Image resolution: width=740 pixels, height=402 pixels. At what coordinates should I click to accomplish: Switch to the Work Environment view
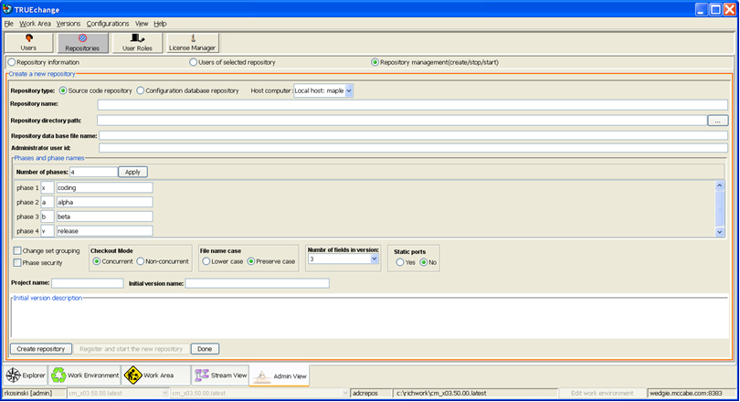coord(85,376)
